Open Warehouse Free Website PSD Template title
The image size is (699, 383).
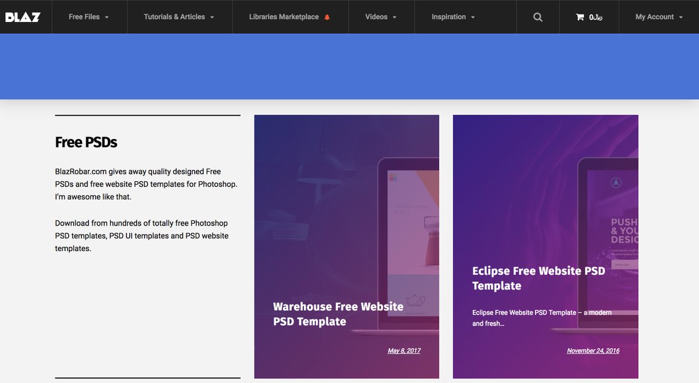338,314
